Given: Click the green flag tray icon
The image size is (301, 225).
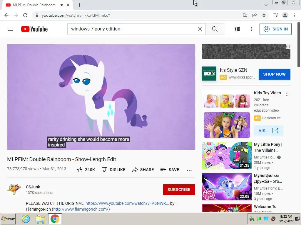Looking at the screenshot, I should 259,219.
